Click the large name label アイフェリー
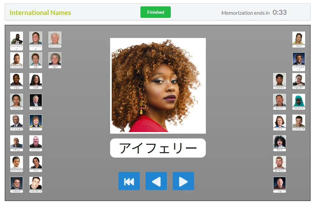The image size is (315, 208). click(158, 148)
